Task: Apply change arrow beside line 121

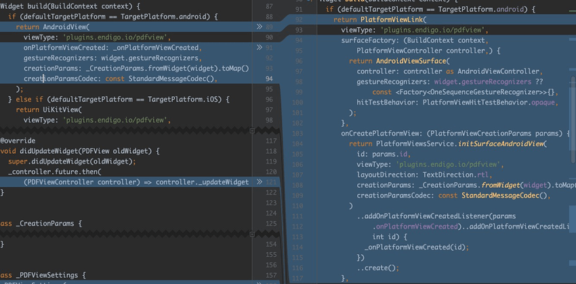Action: pos(260,182)
